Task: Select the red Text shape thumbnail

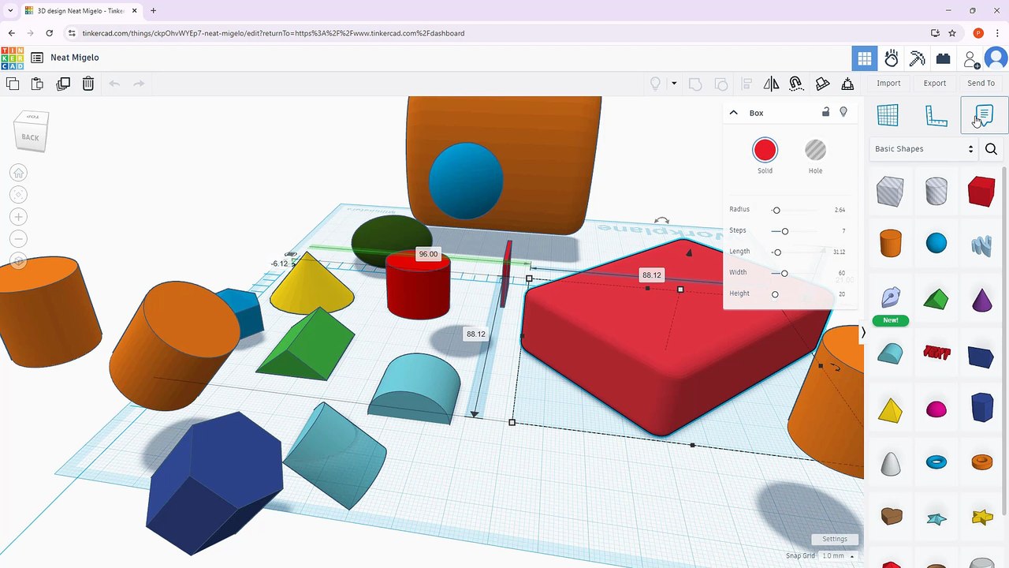Action: (936, 353)
